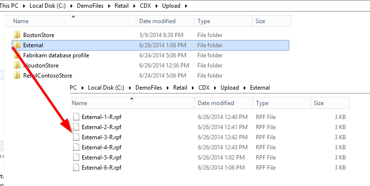This screenshot has width=370, height=186.
Task: Expand the arrow after Upload in top breadcrumb
Action: (186, 6)
